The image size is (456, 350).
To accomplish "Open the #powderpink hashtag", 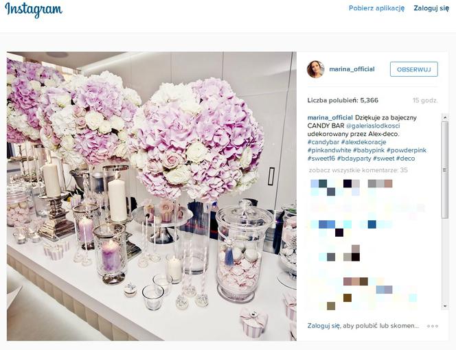I will click(x=407, y=150).
